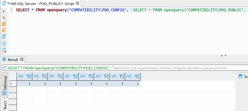Click the SELECT keyword in the editor

pos(23,10)
